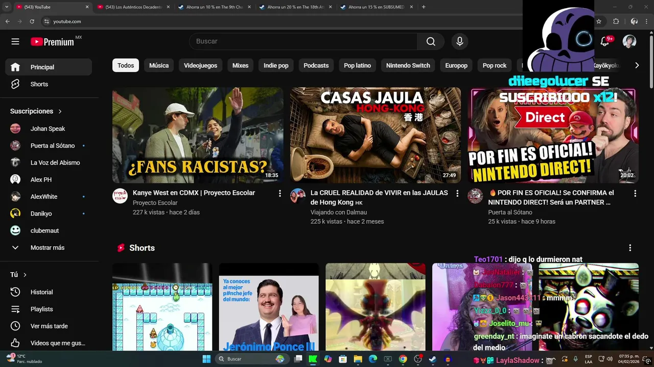
Task: Open Shorts from the sidebar
Action: point(49,84)
